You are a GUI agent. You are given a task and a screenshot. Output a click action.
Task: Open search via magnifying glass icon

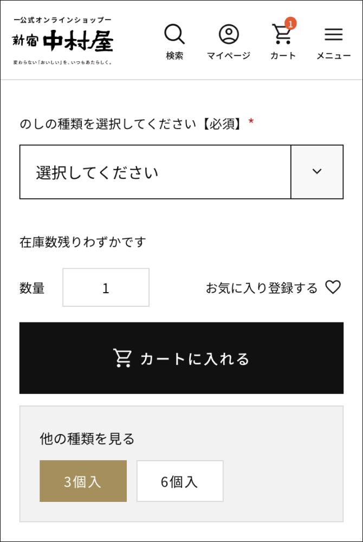tap(174, 35)
